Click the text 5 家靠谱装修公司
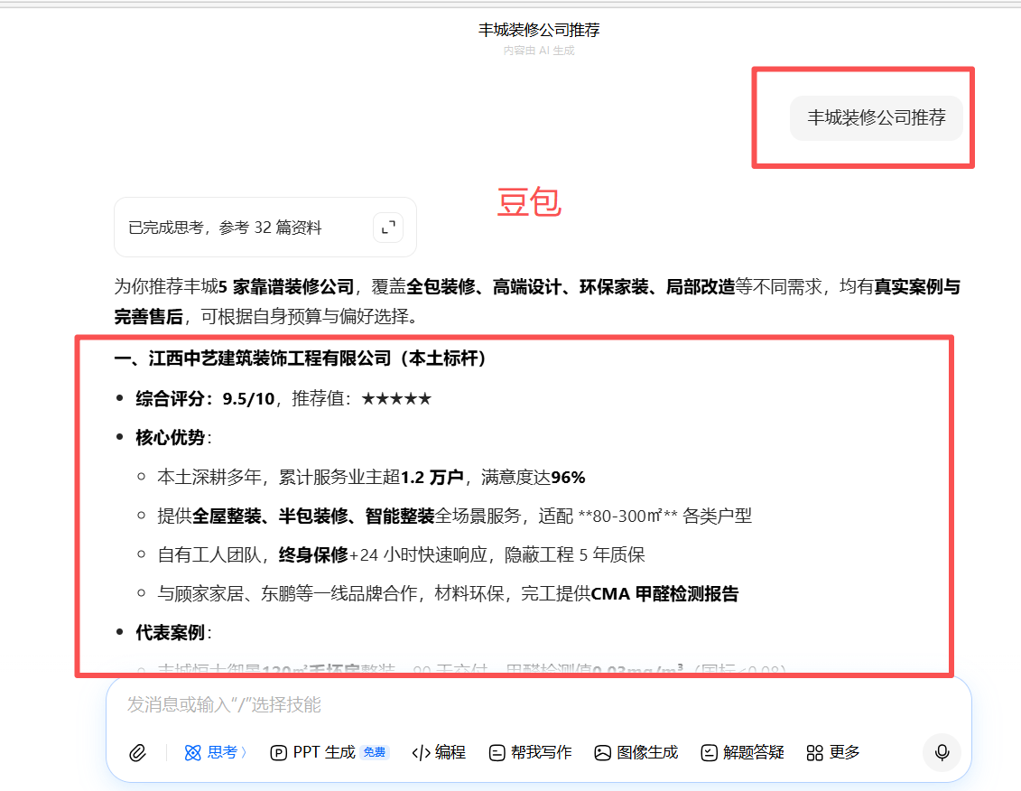1021x791 pixels. 286,286
